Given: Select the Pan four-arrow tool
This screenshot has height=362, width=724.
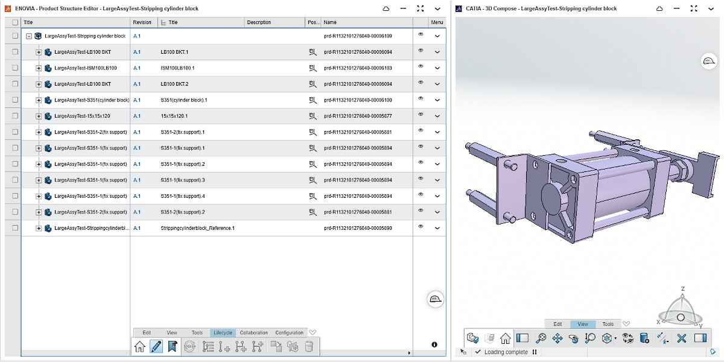Looking at the screenshot, I should coord(557,338).
